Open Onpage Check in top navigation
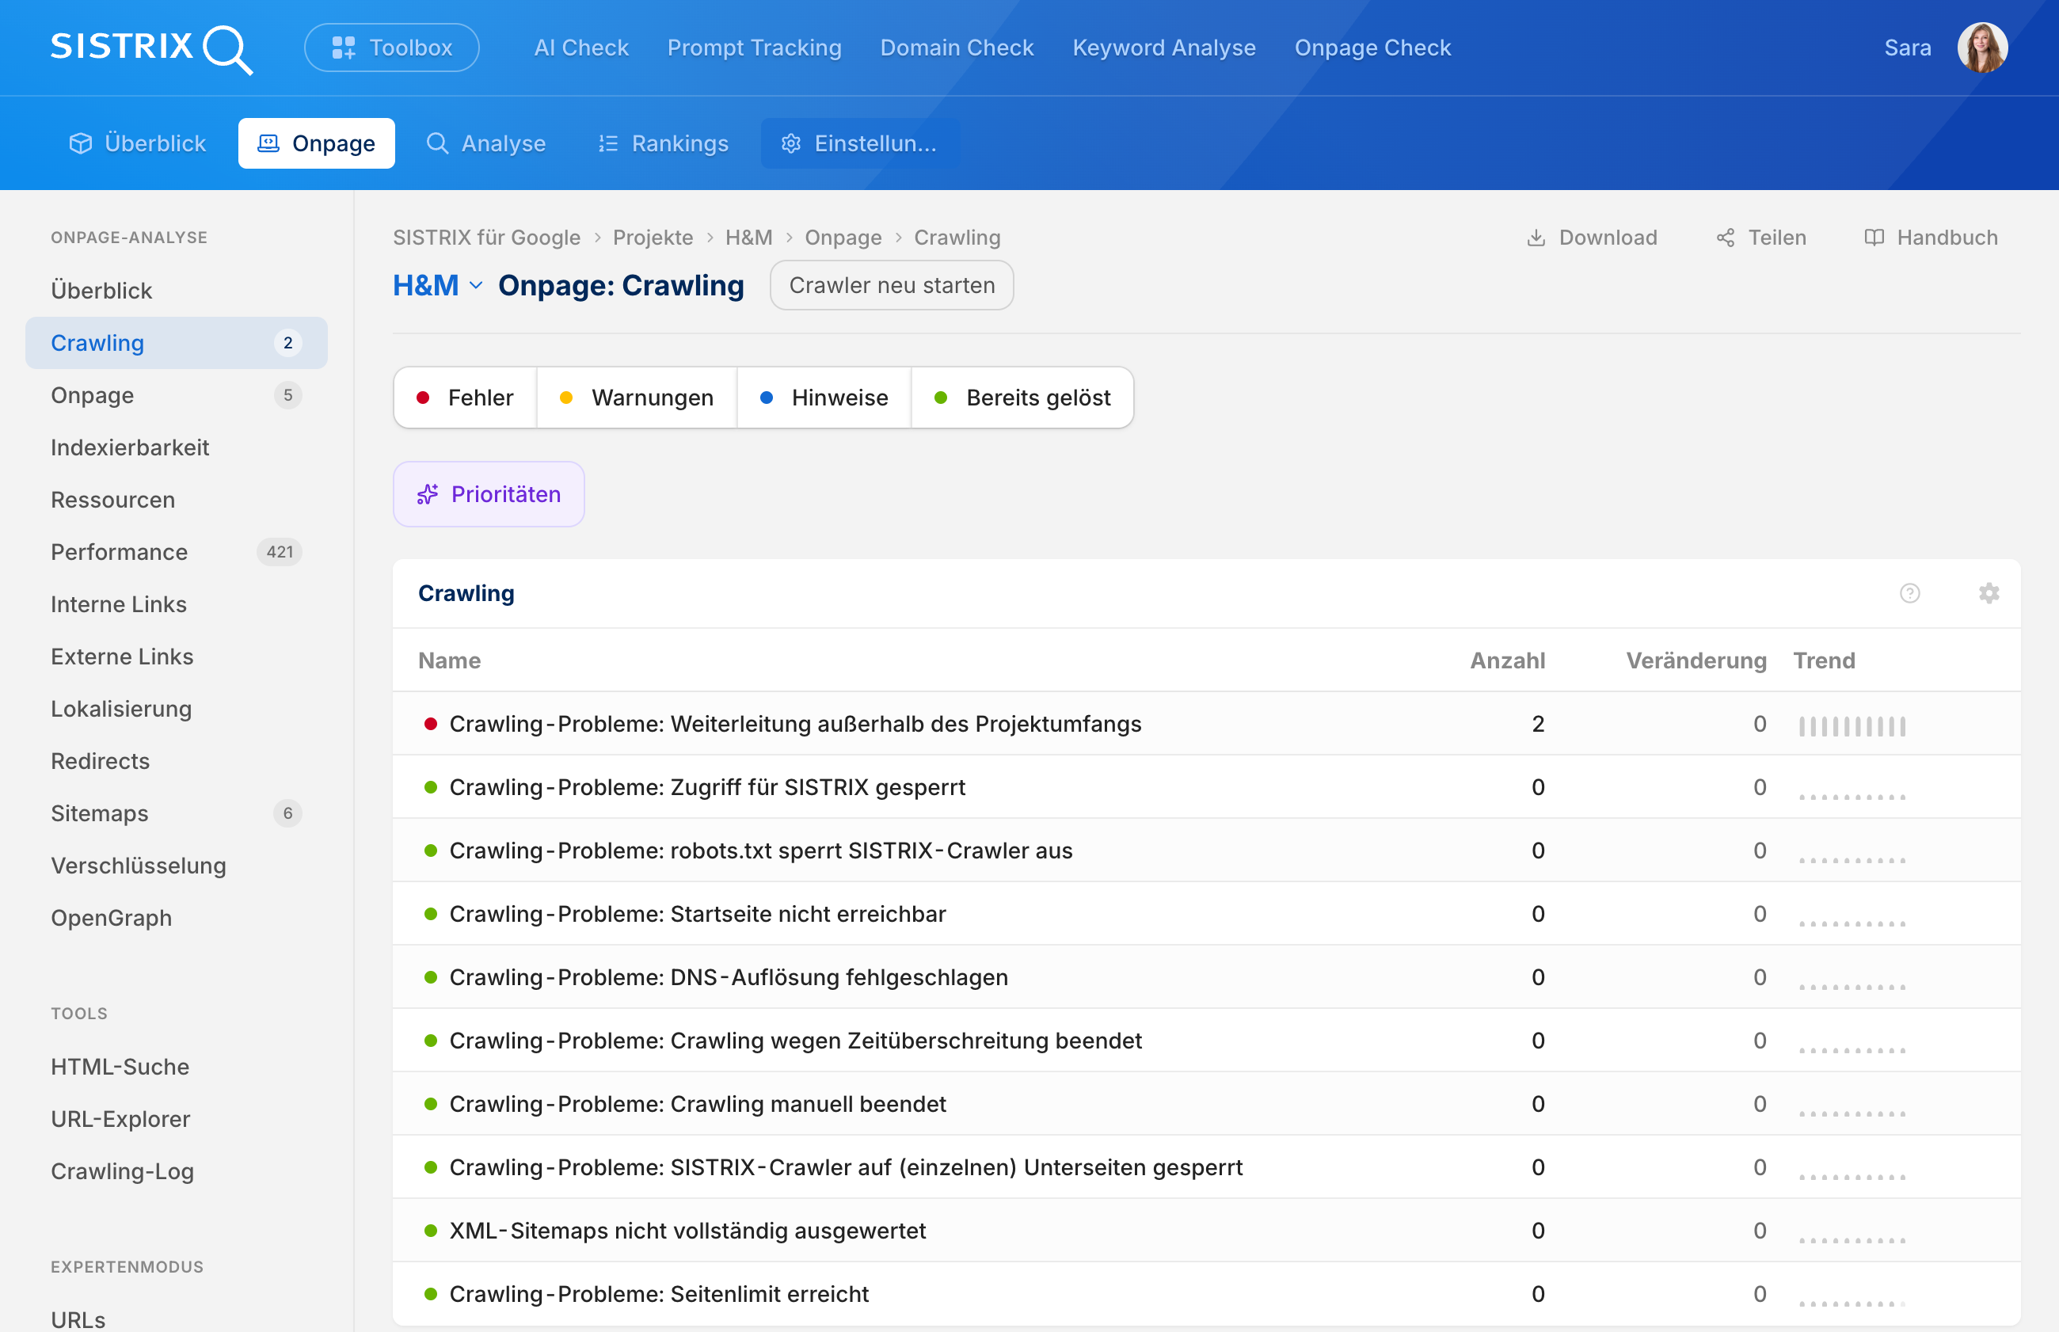Viewport: 2059px width, 1332px height. [x=1372, y=48]
